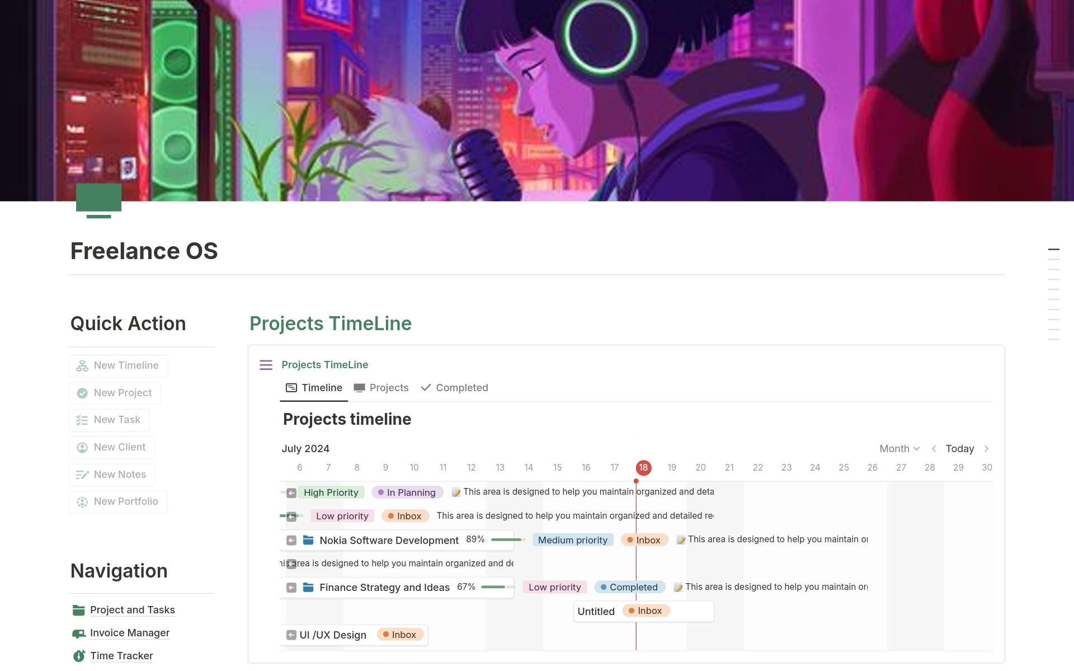Go to the previous timeline period

[x=934, y=449]
